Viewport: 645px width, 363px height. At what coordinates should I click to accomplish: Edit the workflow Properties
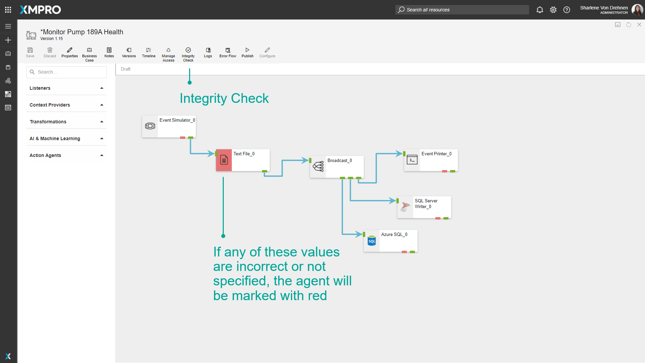(69, 53)
